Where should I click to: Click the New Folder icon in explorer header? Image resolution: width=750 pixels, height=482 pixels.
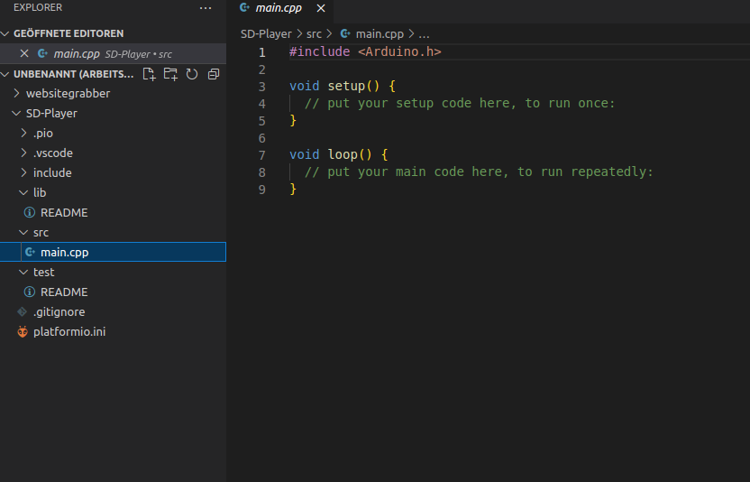(x=170, y=74)
